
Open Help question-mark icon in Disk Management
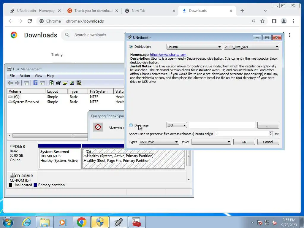pos(35,83)
